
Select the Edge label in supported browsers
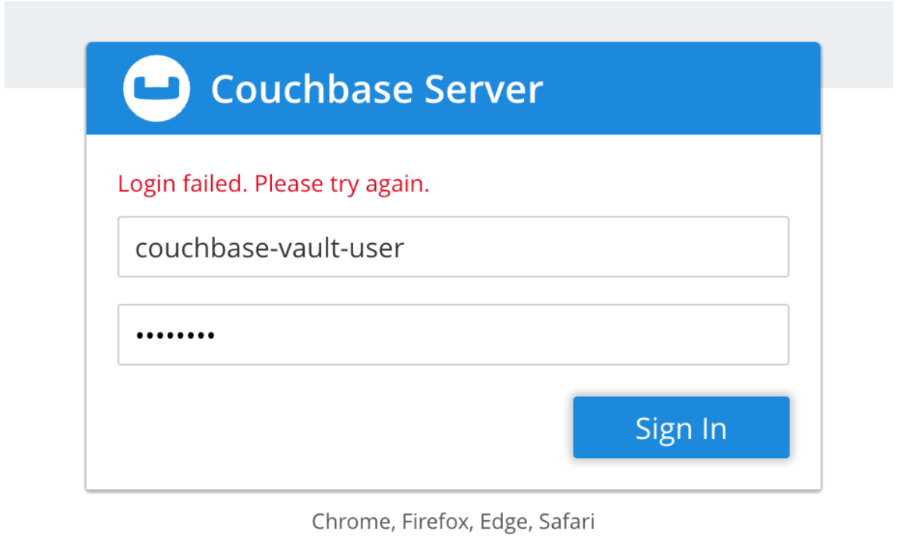tap(504, 522)
